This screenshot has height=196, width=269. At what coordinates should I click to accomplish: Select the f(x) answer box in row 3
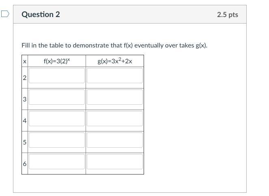click(57, 97)
